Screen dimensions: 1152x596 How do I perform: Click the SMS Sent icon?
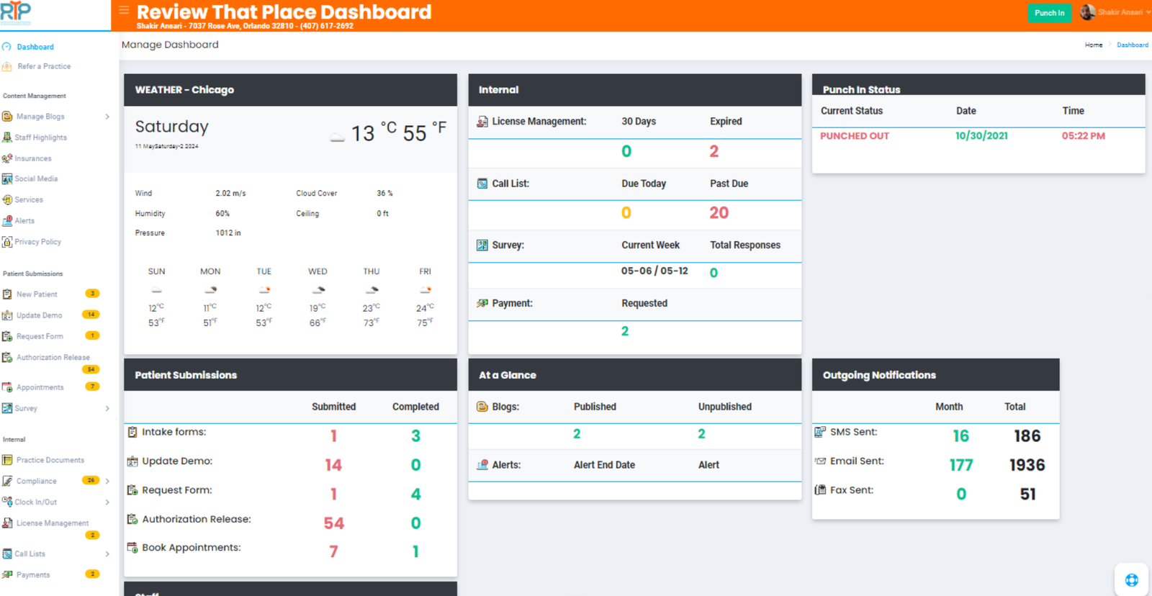coord(820,432)
